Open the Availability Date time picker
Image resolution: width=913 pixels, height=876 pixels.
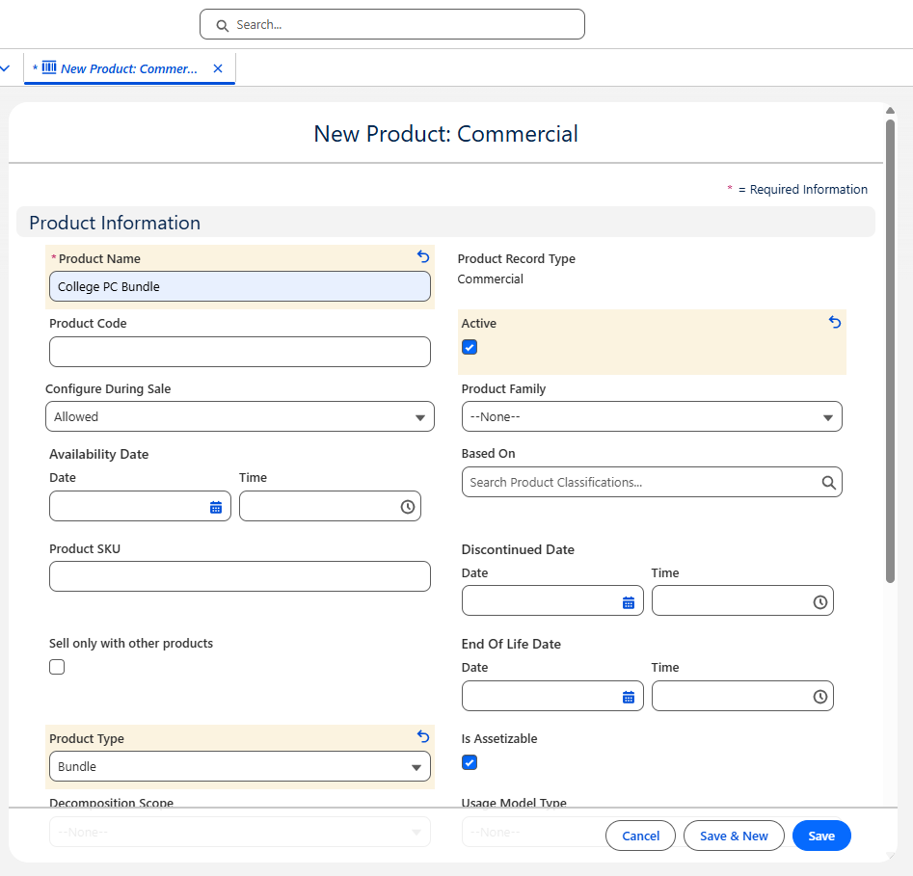coord(407,507)
